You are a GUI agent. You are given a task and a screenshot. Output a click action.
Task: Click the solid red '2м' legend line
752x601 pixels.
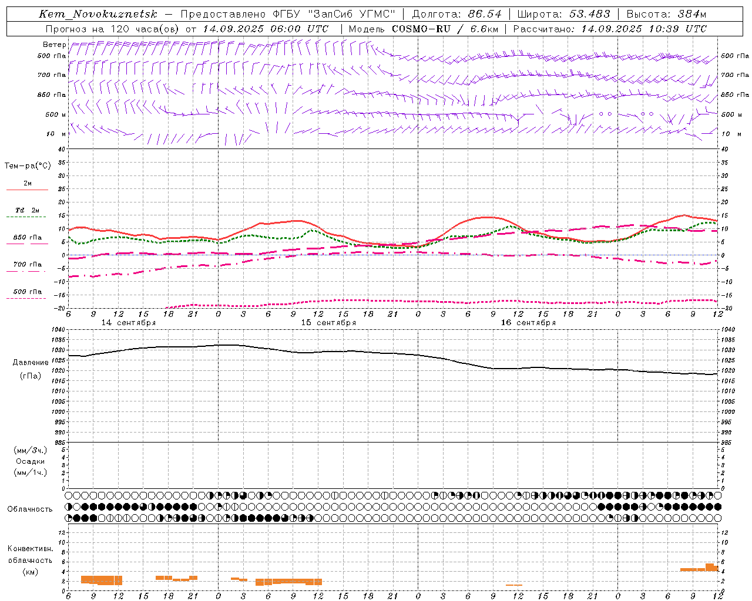[x=27, y=190]
